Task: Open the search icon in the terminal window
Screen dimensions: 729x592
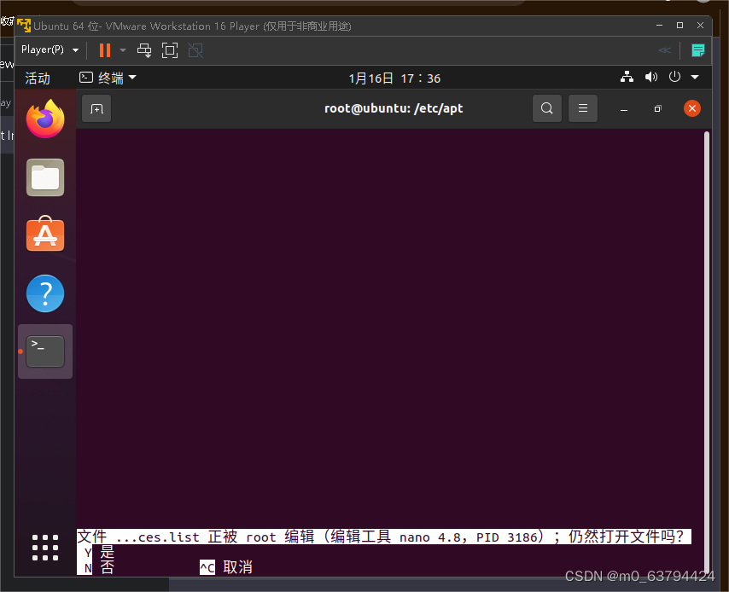Action: pyautogui.click(x=546, y=108)
